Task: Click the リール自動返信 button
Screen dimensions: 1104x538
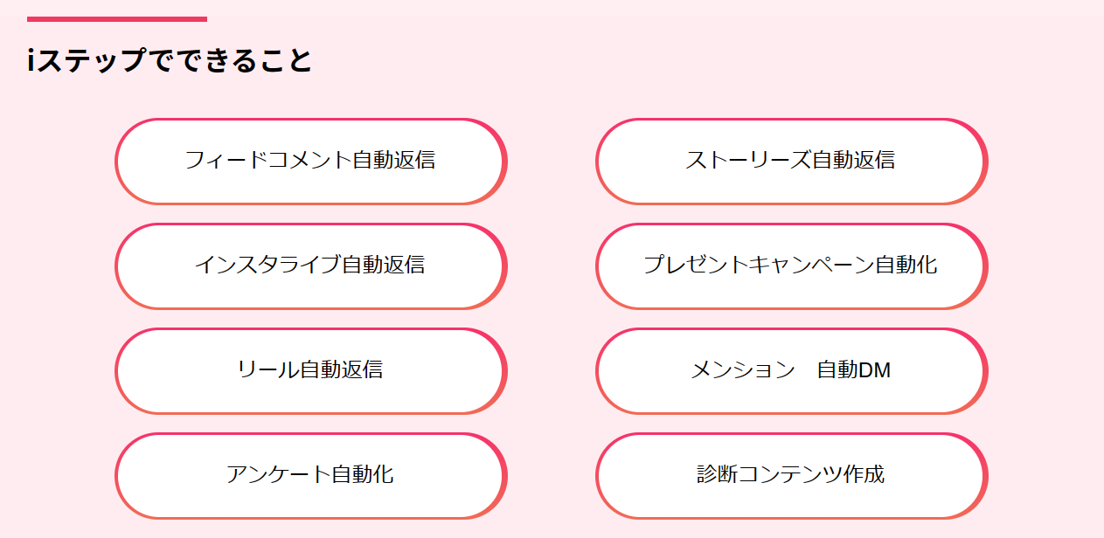Action: [310, 370]
